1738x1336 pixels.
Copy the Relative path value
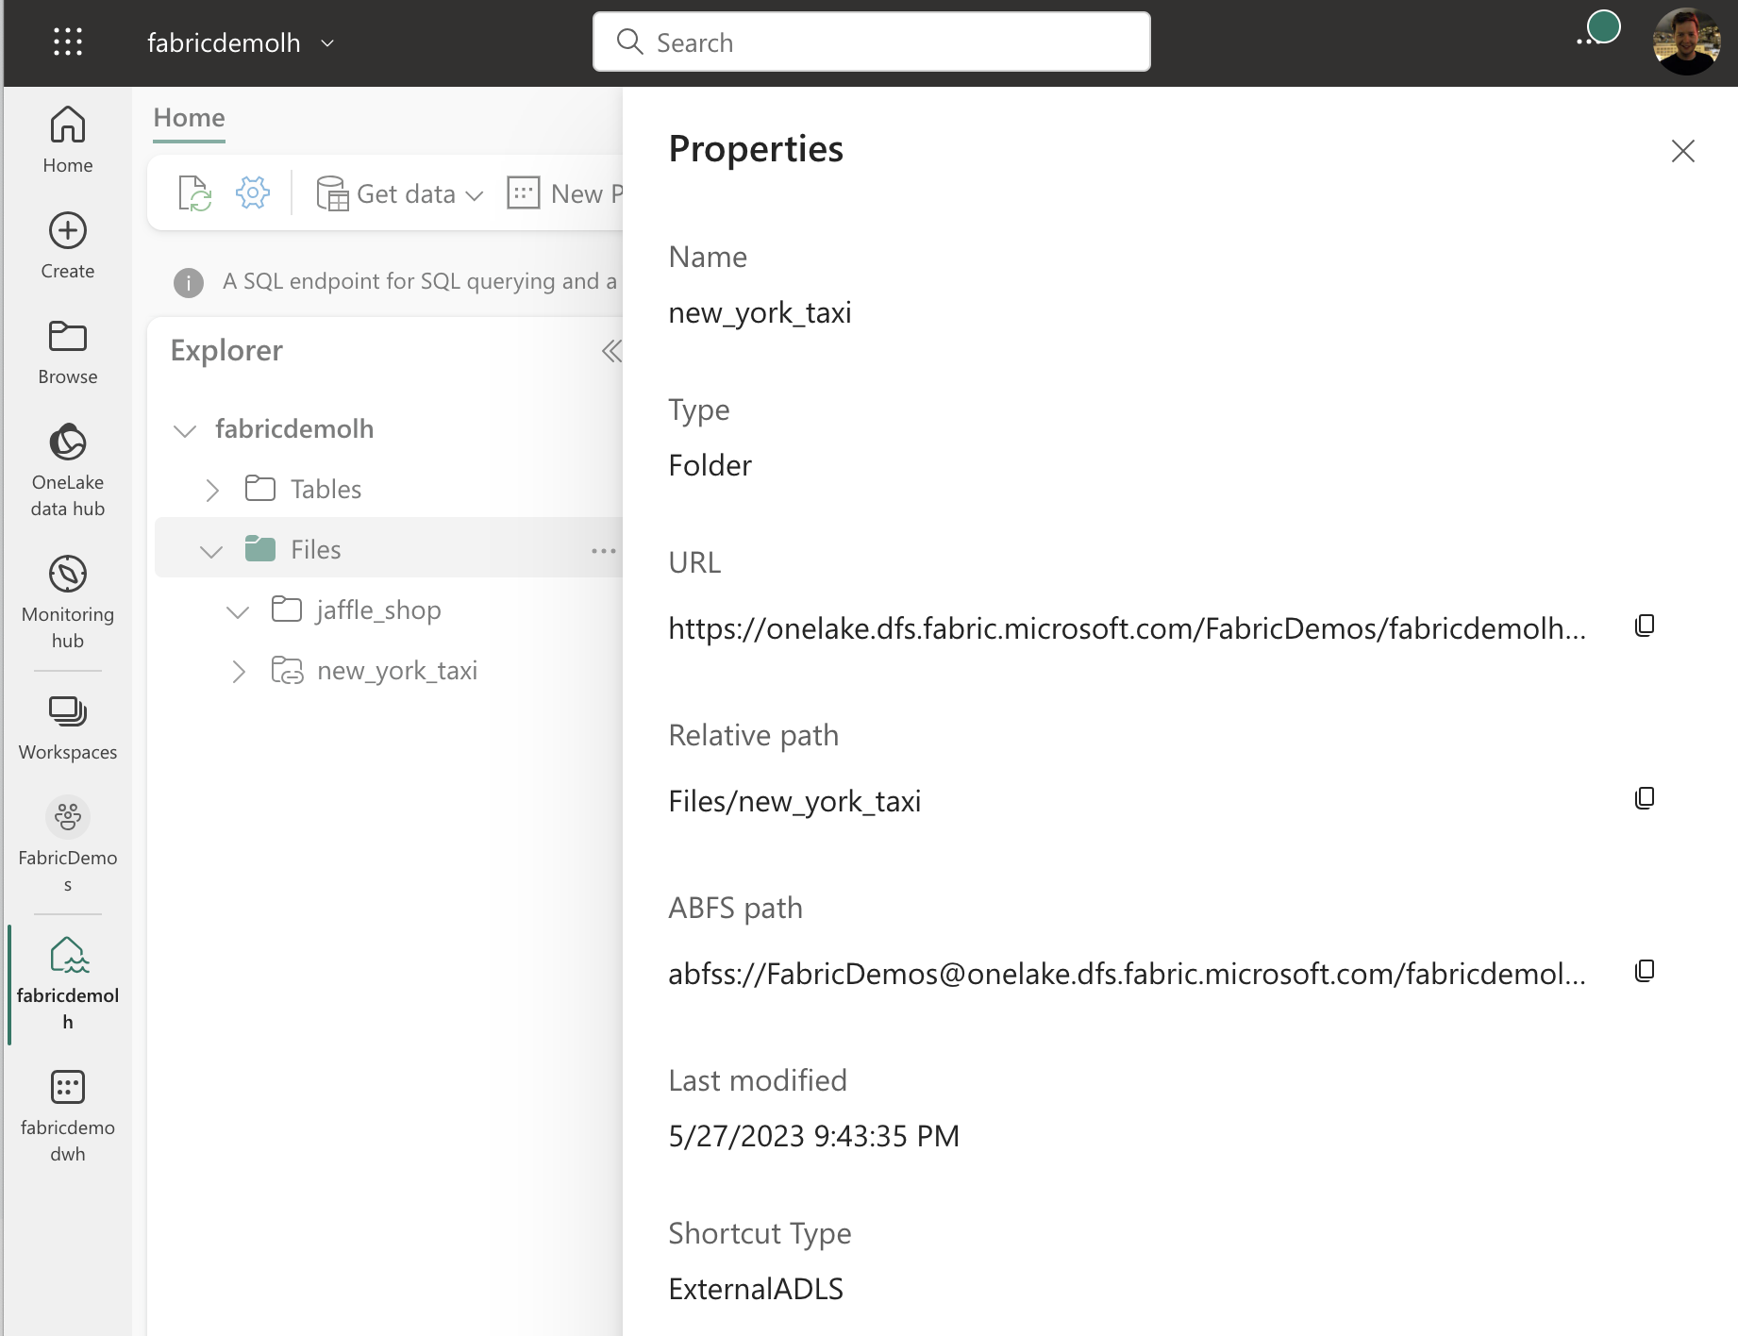(x=1645, y=798)
